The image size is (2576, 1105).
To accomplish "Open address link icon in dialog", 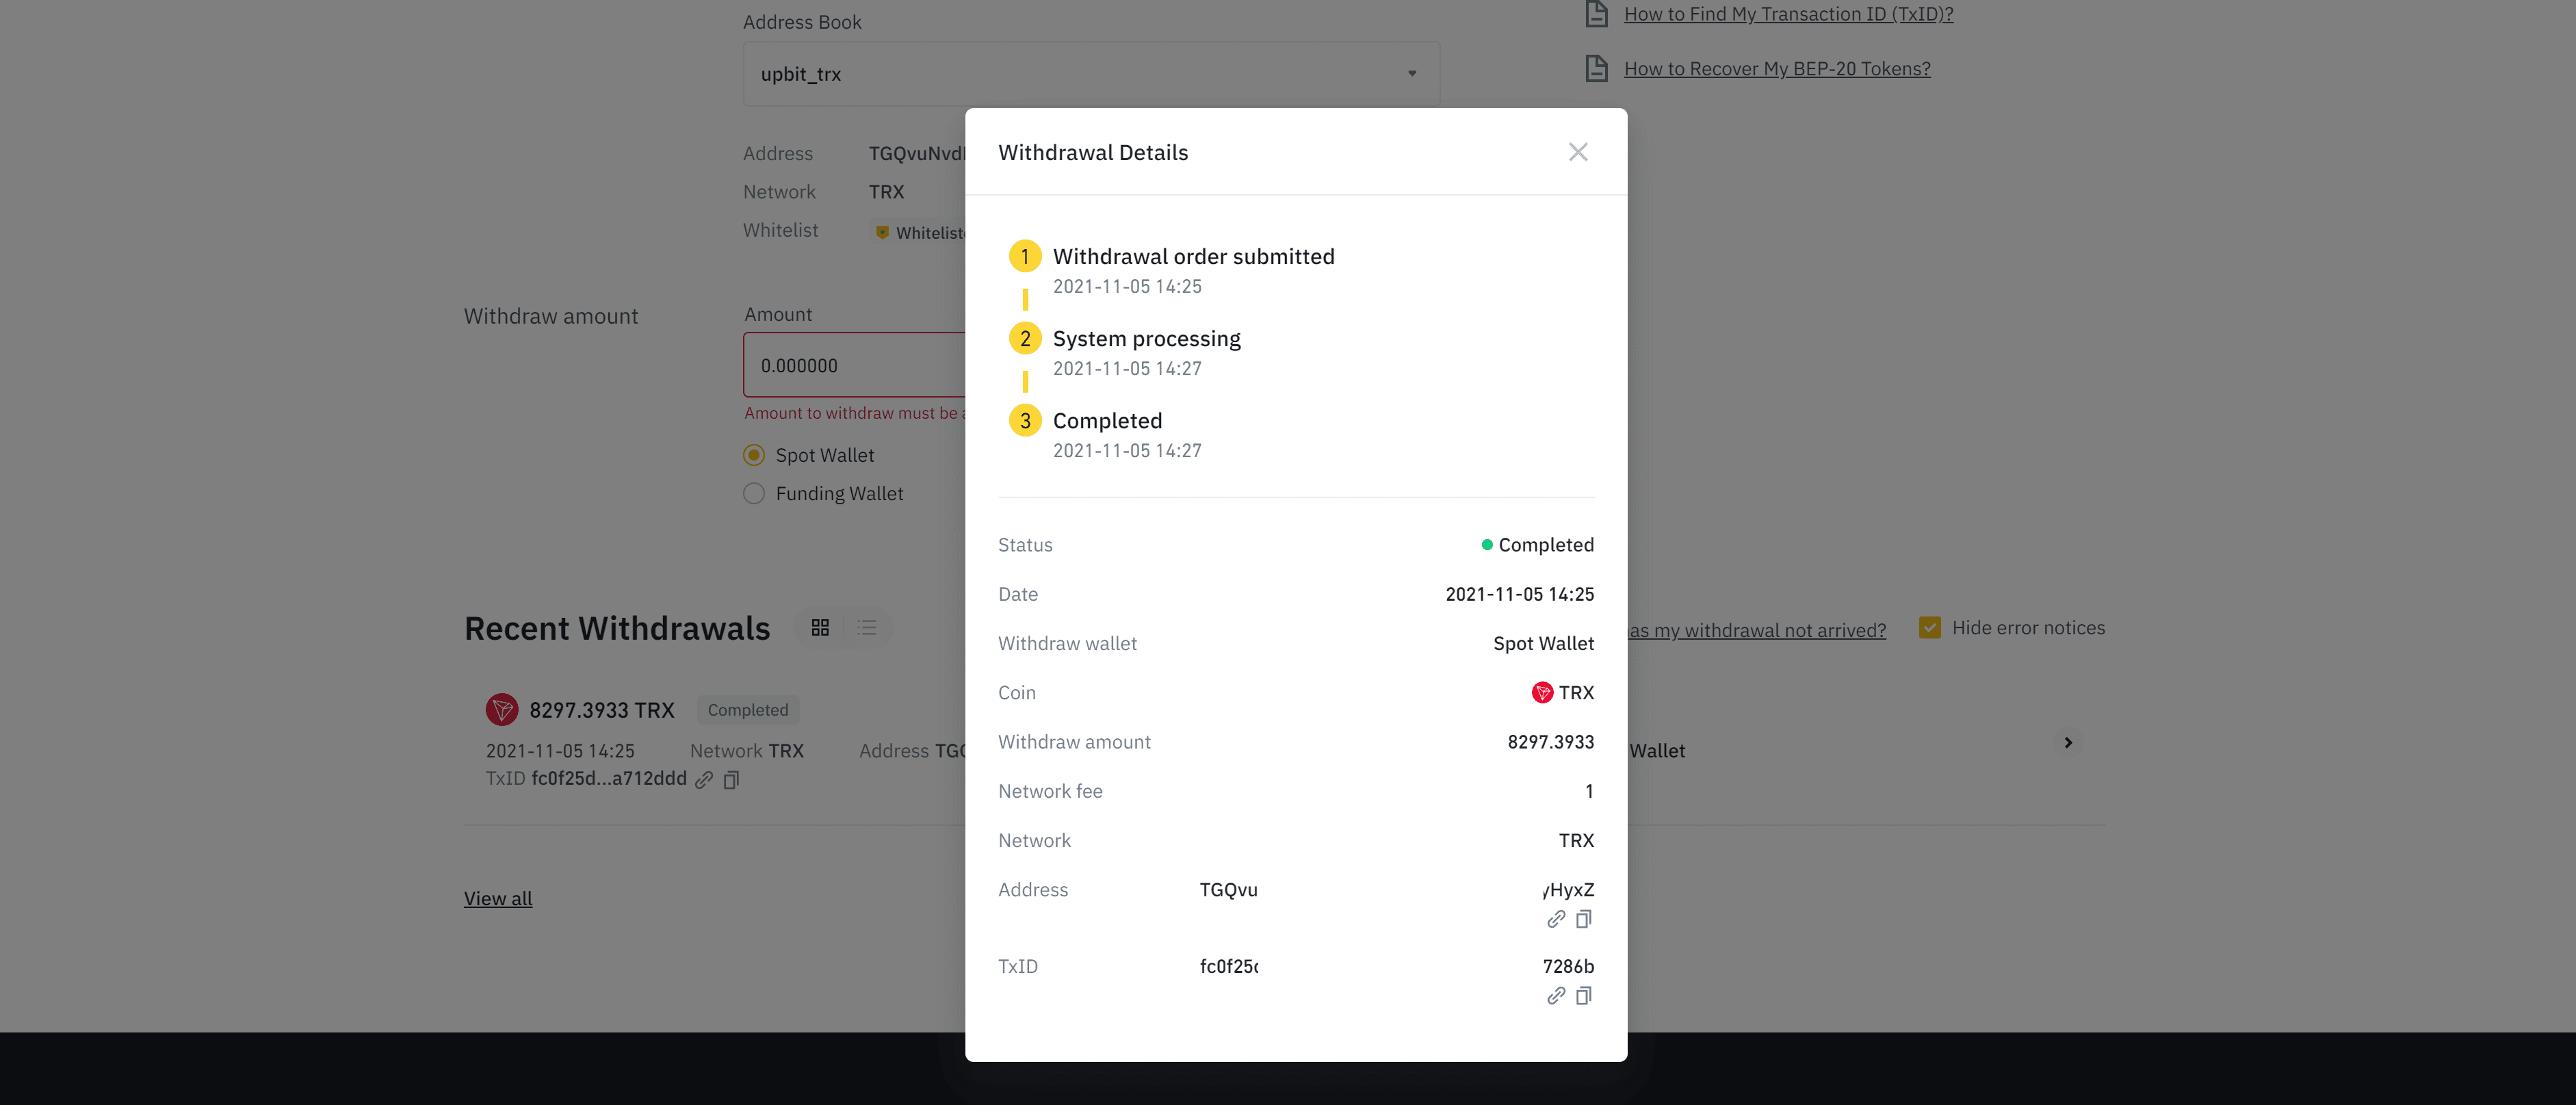I will tap(1555, 919).
